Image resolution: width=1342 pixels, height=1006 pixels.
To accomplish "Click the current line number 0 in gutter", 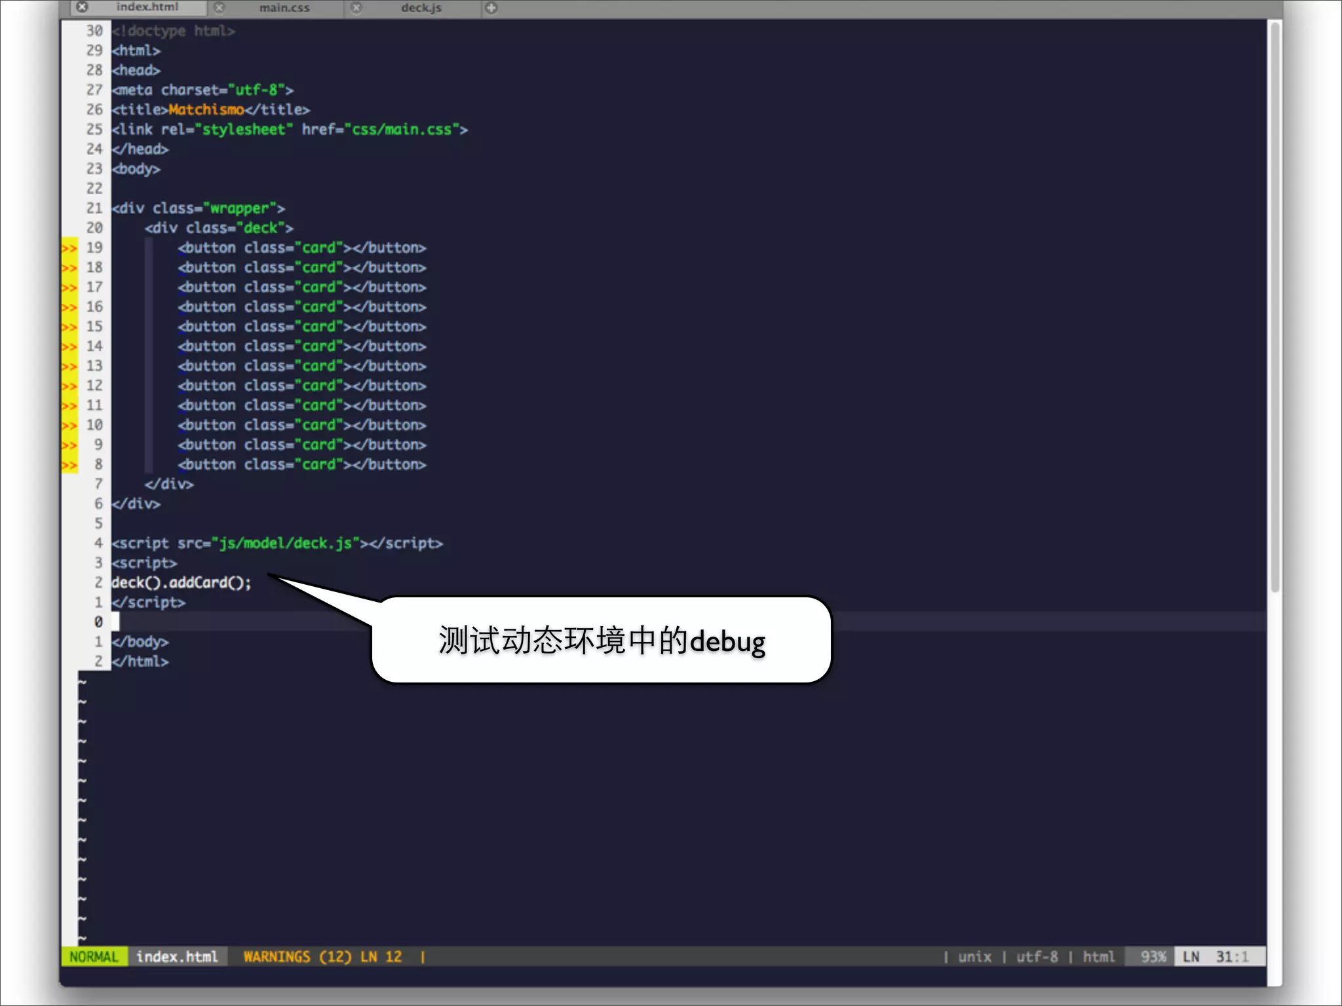I will [98, 622].
